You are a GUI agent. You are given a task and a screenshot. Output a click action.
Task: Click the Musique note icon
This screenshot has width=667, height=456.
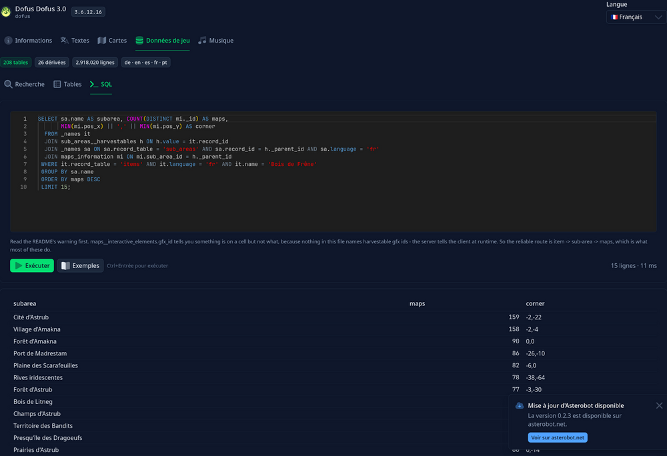(202, 41)
